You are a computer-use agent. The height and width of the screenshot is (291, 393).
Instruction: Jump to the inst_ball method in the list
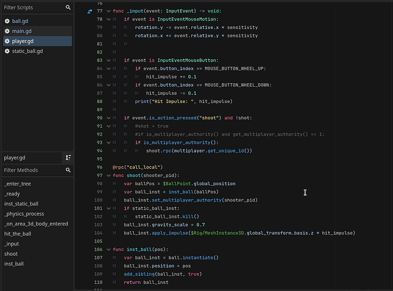(x=14, y=264)
